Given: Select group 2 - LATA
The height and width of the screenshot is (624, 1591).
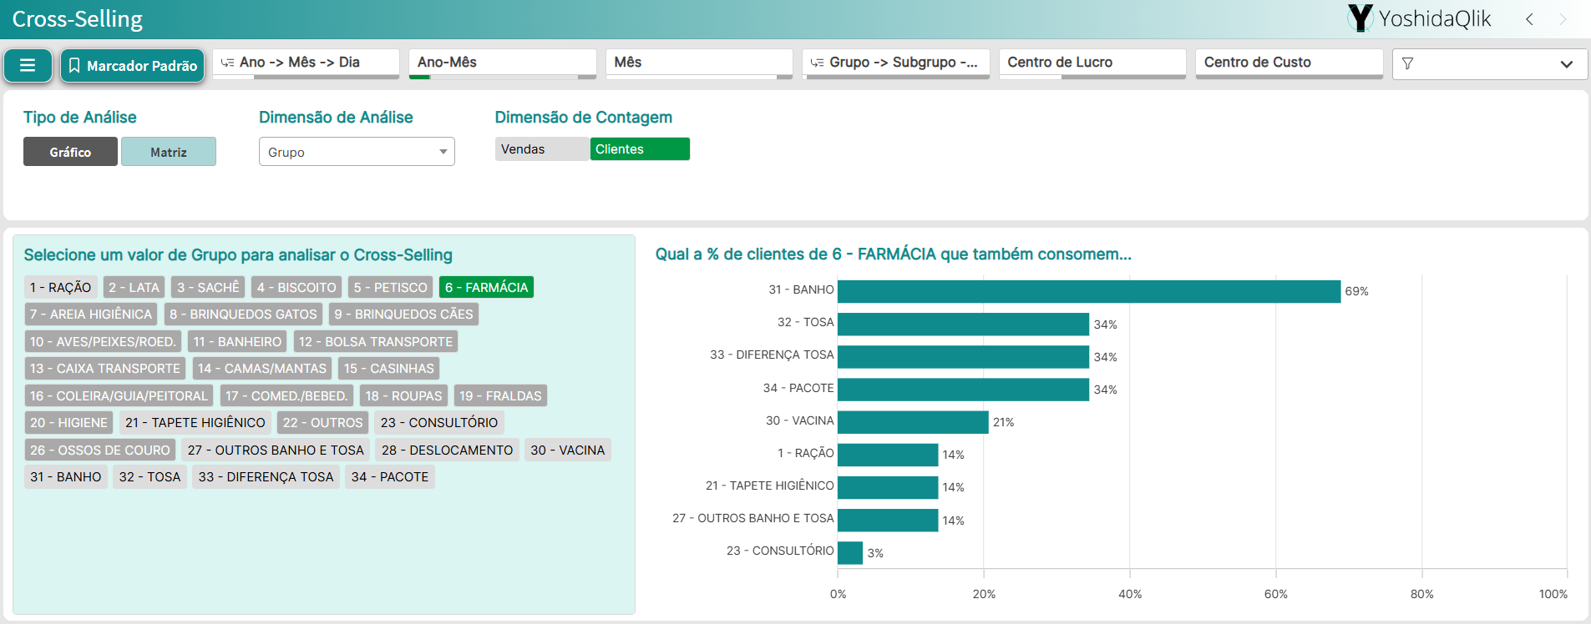Looking at the screenshot, I should (x=134, y=287).
